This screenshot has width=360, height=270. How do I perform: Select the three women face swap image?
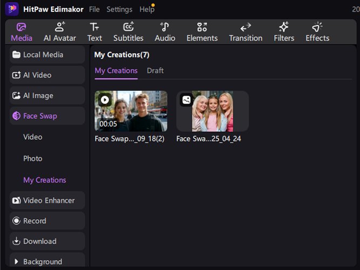pyautogui.click(x=213, y=111)
